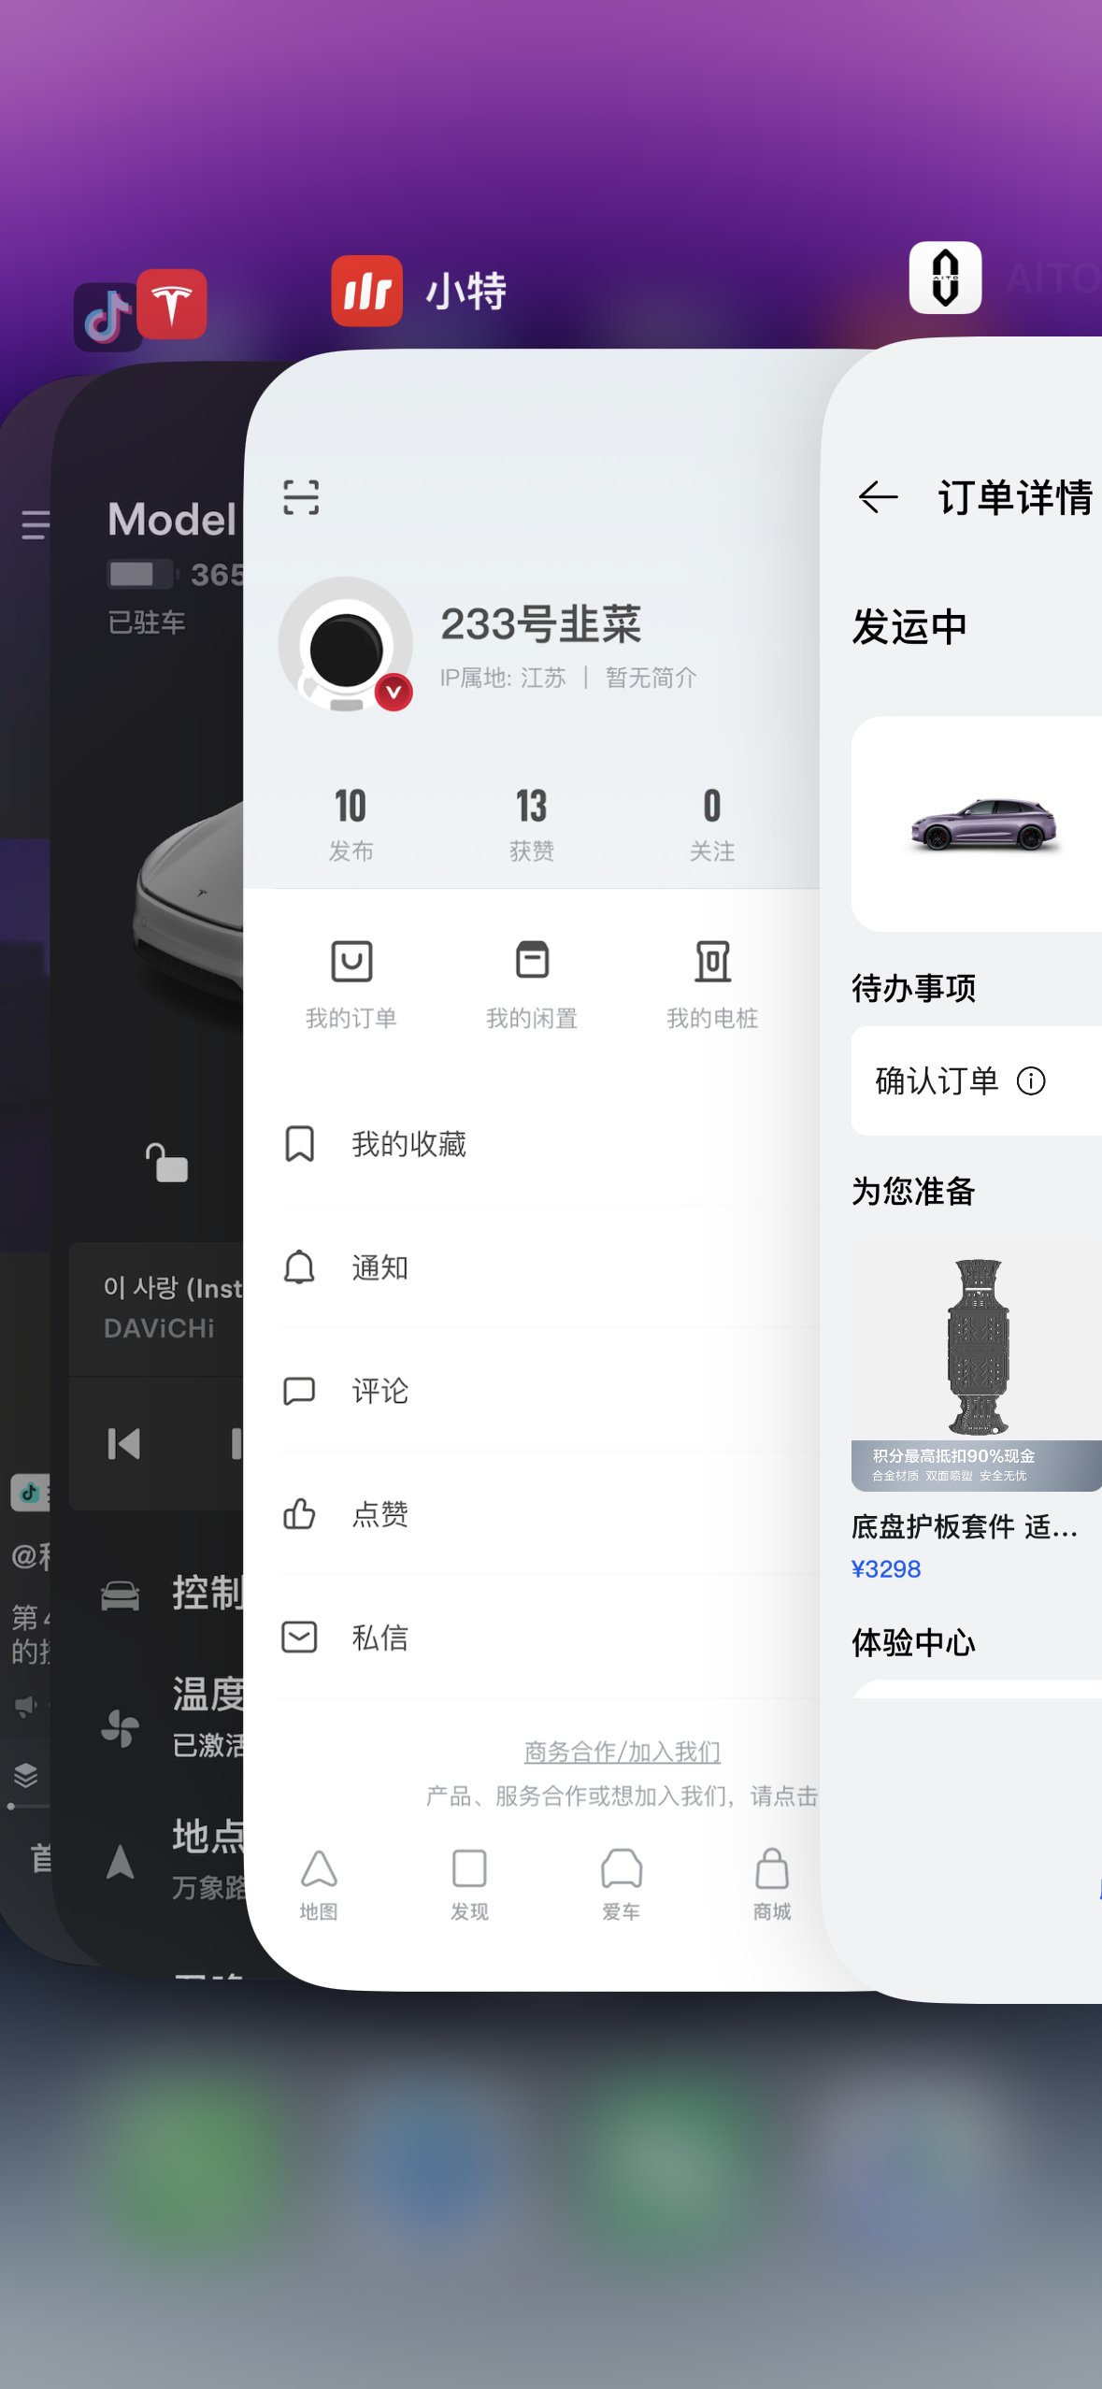Screen dimensions: 1102x2389
Task: View the 13 获赞 likes count
Action: coord(532,824)
